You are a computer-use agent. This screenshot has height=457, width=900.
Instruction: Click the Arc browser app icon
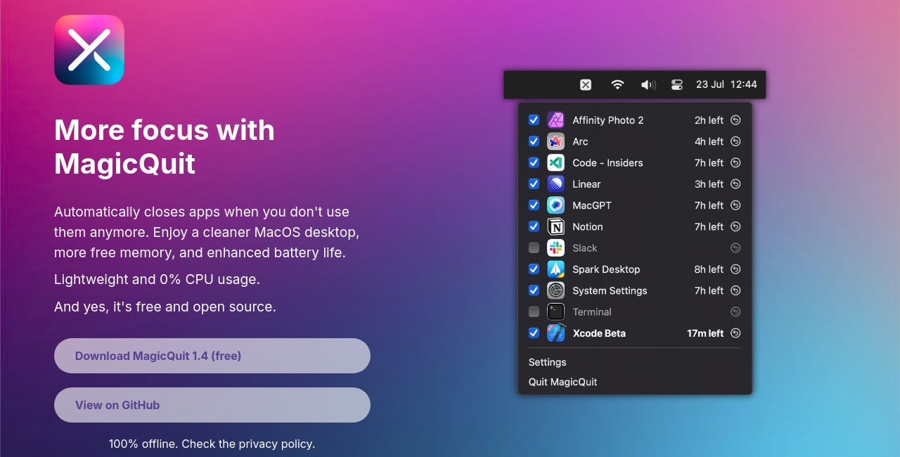click(555, 141)
